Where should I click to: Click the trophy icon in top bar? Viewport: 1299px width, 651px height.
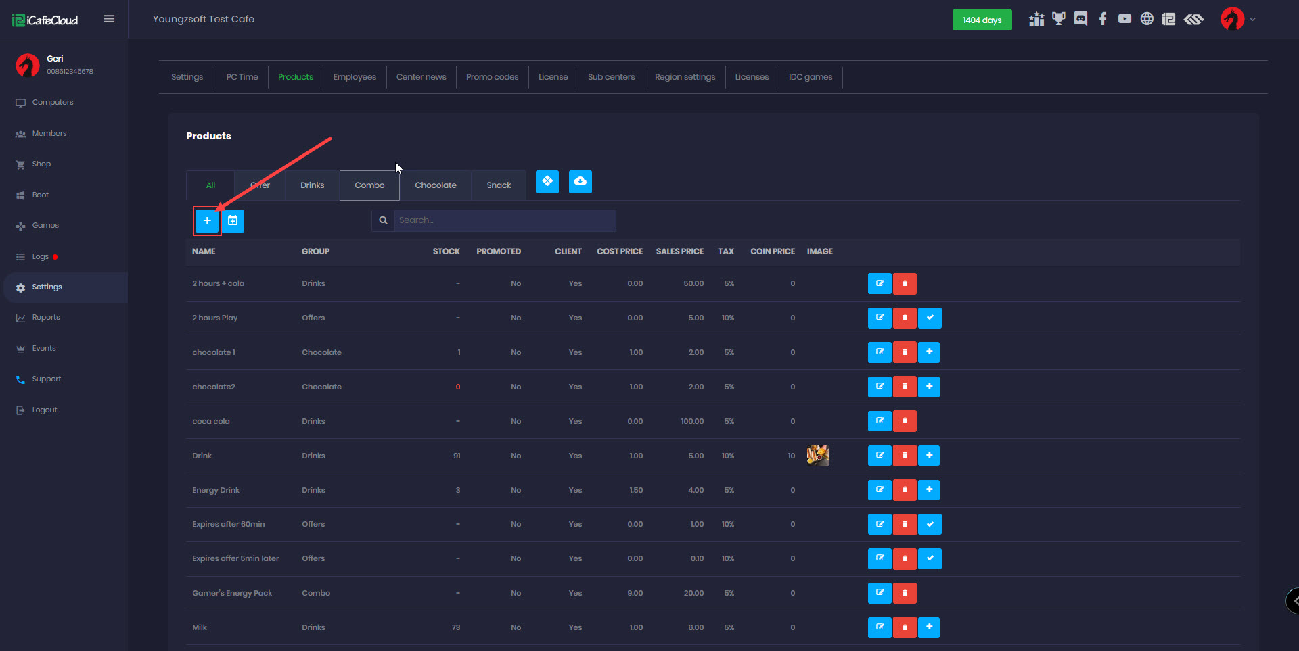1058,19
